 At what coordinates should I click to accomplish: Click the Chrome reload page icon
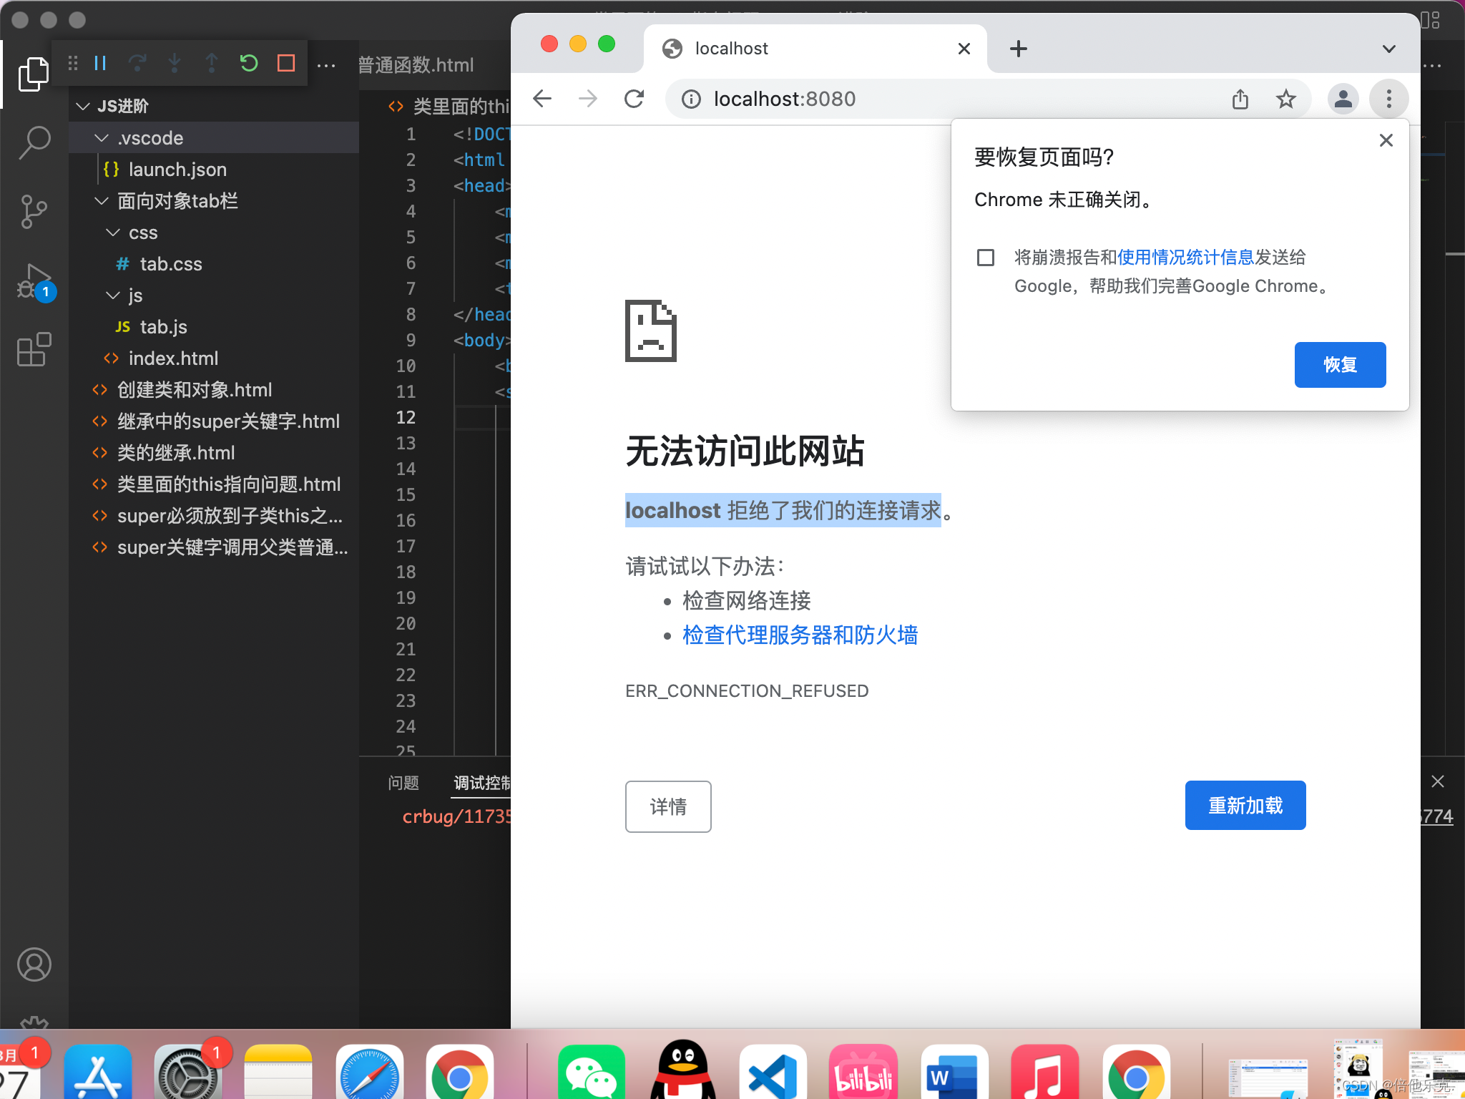634,99
